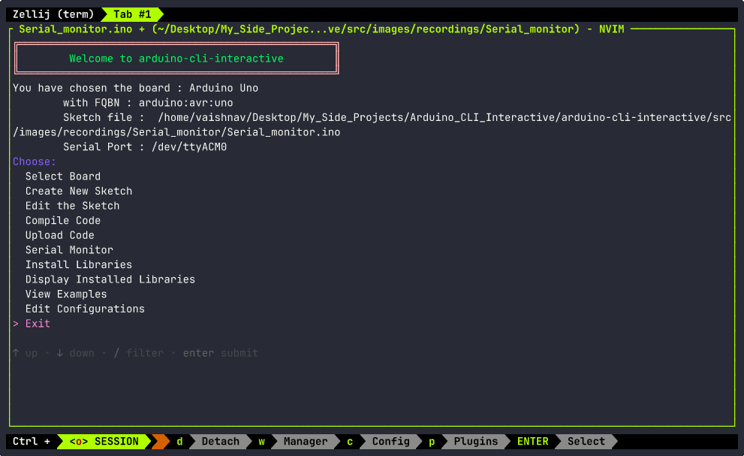
Task: Click the 'Welcome to arduino-cli-interactive' banner
Action: 176,59
